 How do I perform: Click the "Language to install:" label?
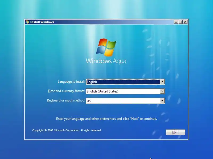tap(71, 82)
